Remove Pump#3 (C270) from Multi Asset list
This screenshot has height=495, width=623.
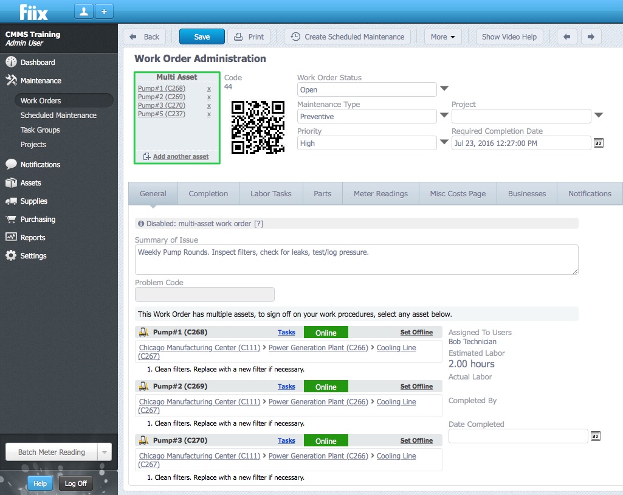pyautogui.click(x=209, y=106)
